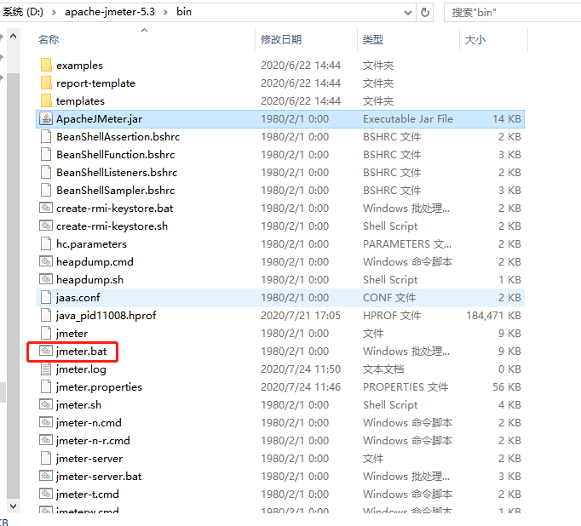This screenshot has height=526, width=581.
Task: Click the HPROF 文件 type cell
Action: coord(392,316)
